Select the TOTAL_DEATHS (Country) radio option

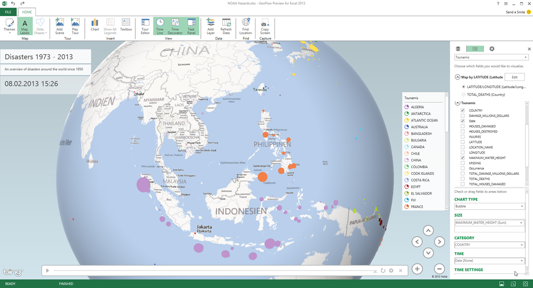(x=464, y=94)
